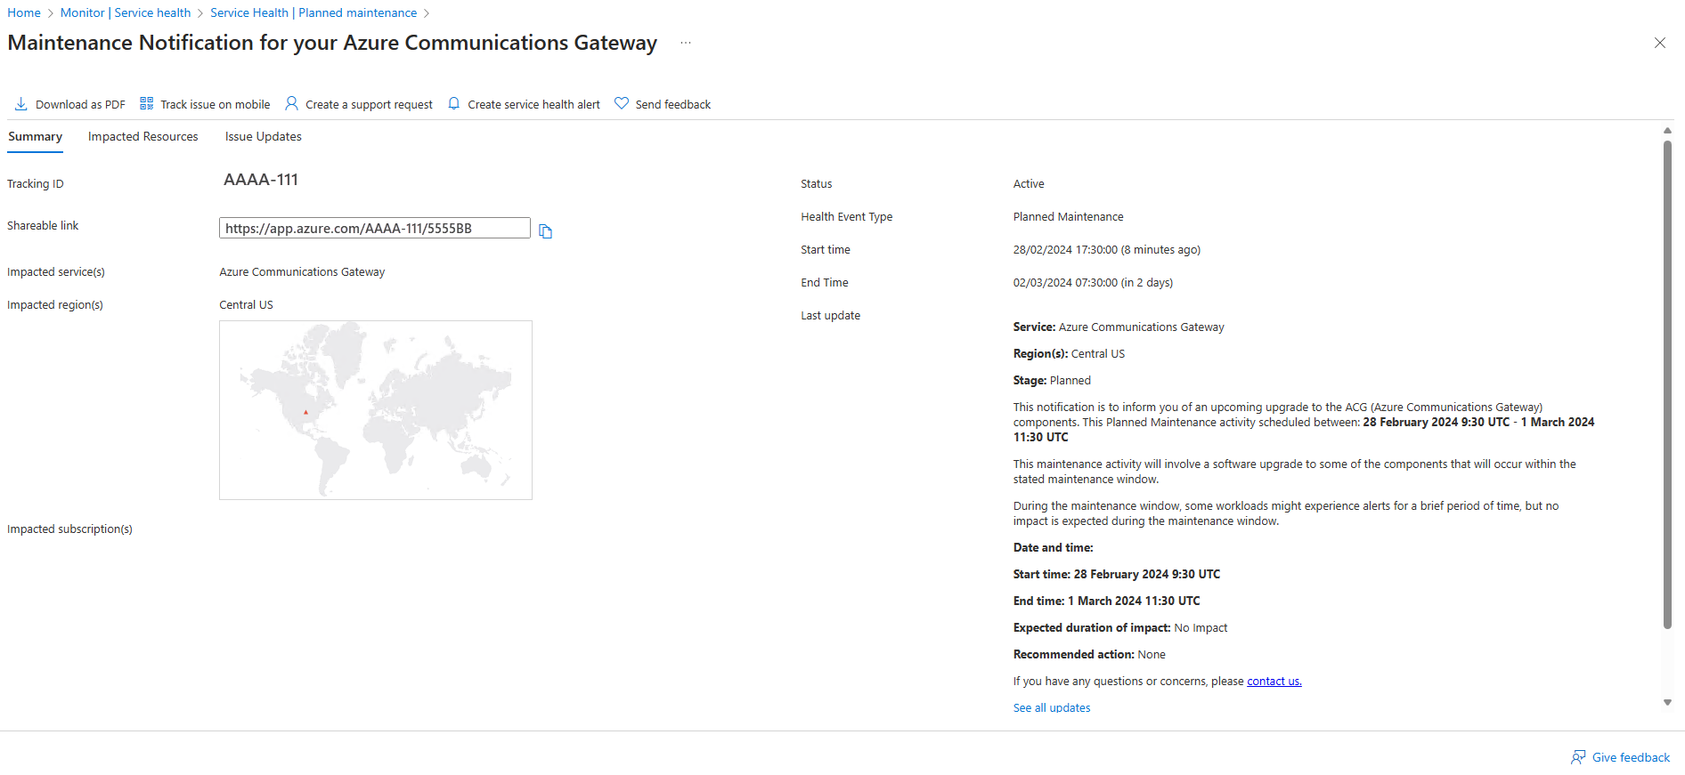Copy the shareable link to clipboard
Viewport: 1685px width, 775px height.
(x=546, y=231)
